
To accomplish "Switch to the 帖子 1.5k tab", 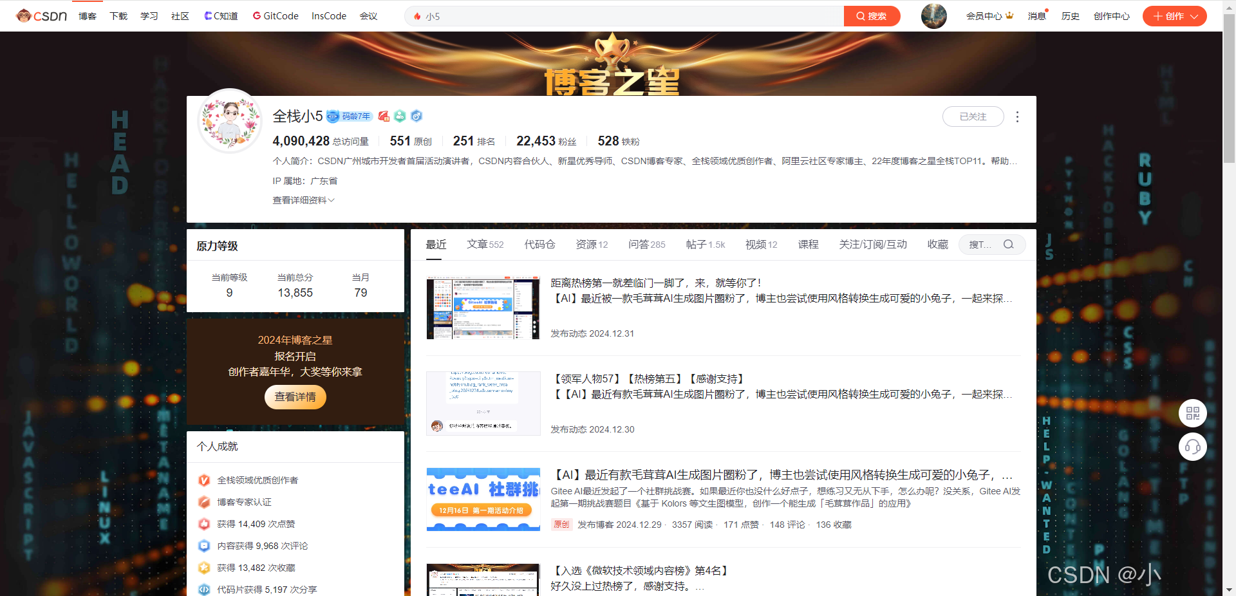I will [x=705, y=245].
